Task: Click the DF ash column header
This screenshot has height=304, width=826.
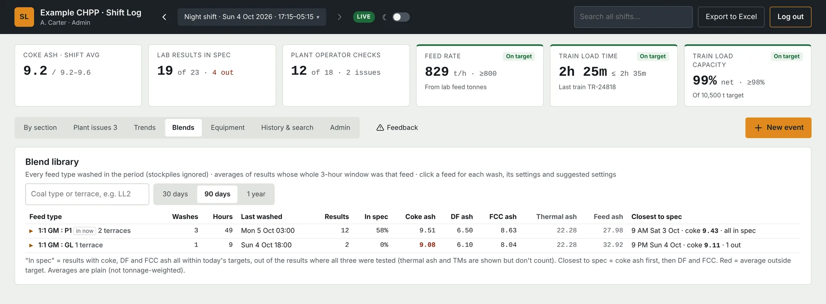Action: (x=462, y=217)
